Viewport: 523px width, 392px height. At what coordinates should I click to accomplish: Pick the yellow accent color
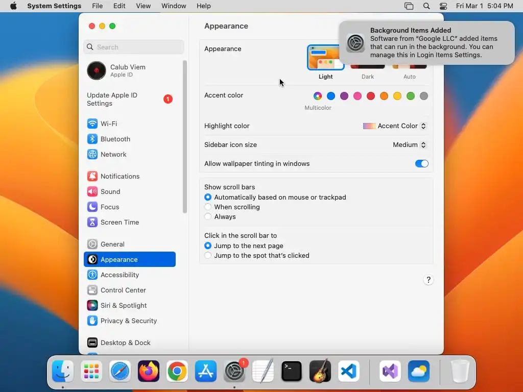[397, 96]
